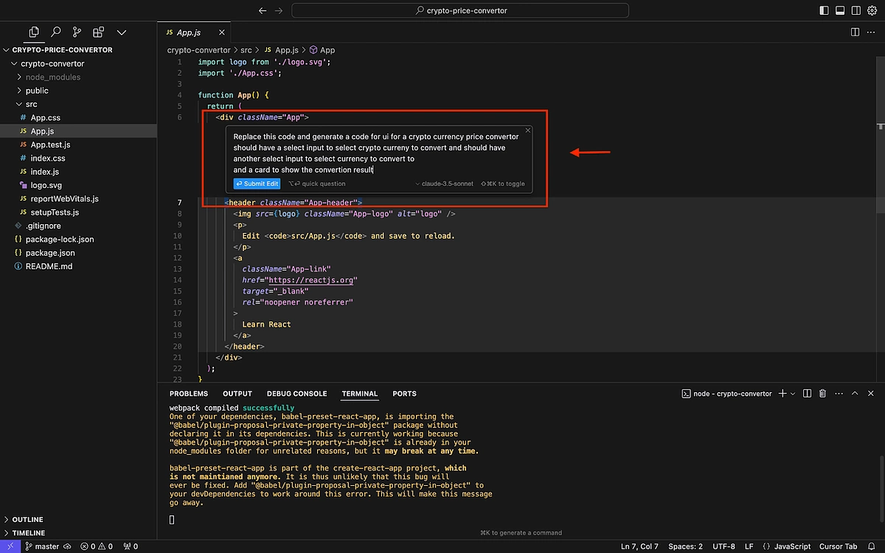Open the Source Control view icon

pos(77,32)
